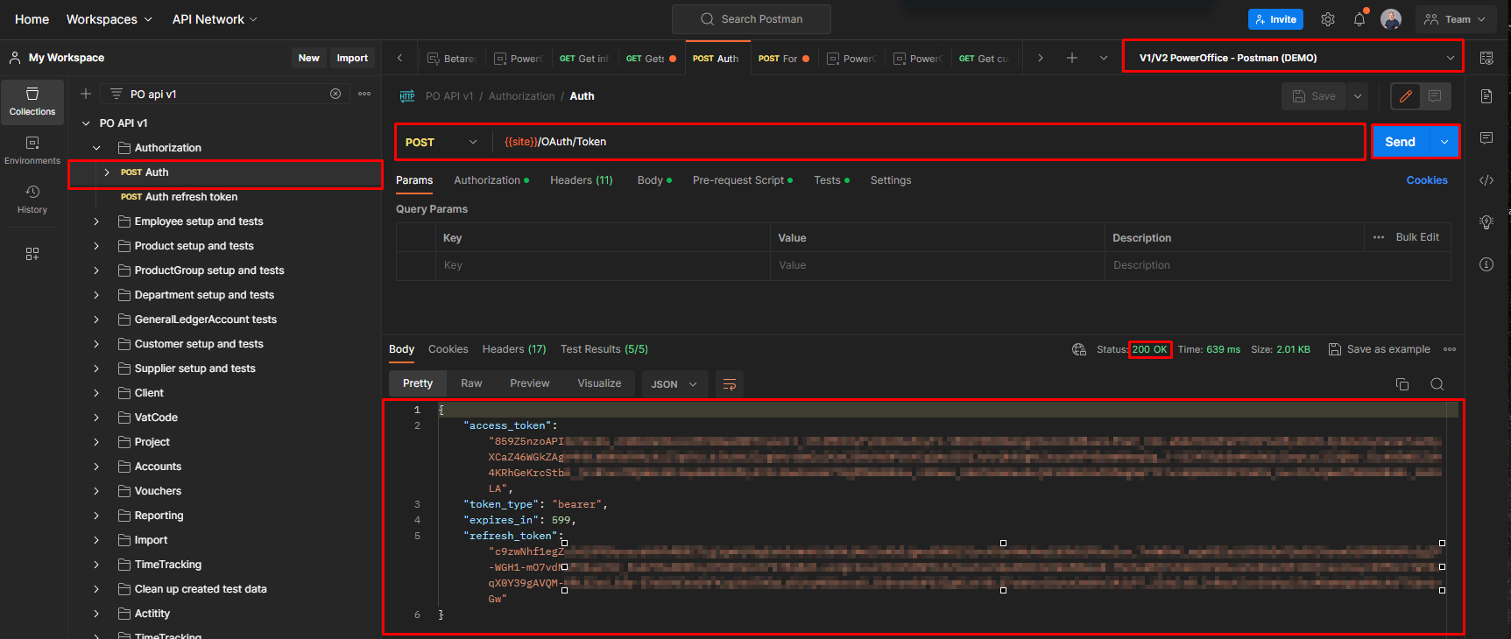Clear the PO api v1 collection filter

(x=335, y=94)
